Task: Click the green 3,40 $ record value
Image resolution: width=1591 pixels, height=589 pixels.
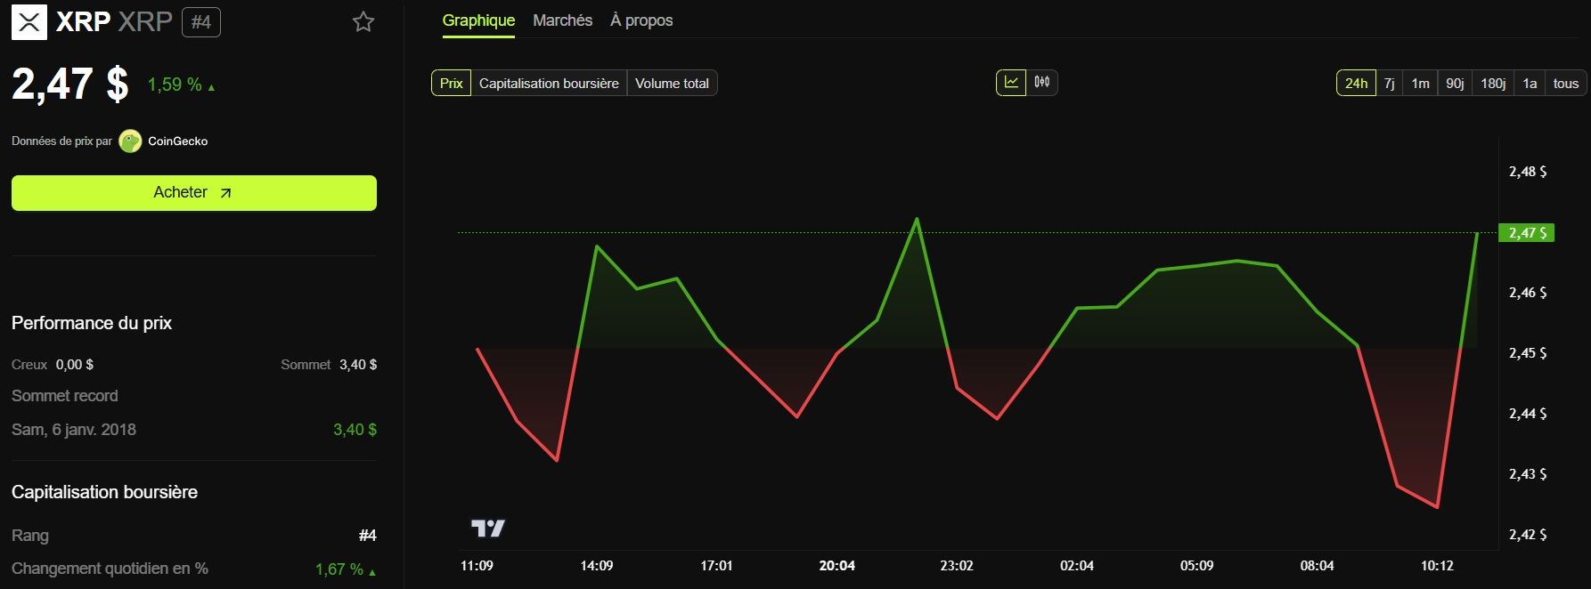Action: pyautogui.click(x=355, y=430)
